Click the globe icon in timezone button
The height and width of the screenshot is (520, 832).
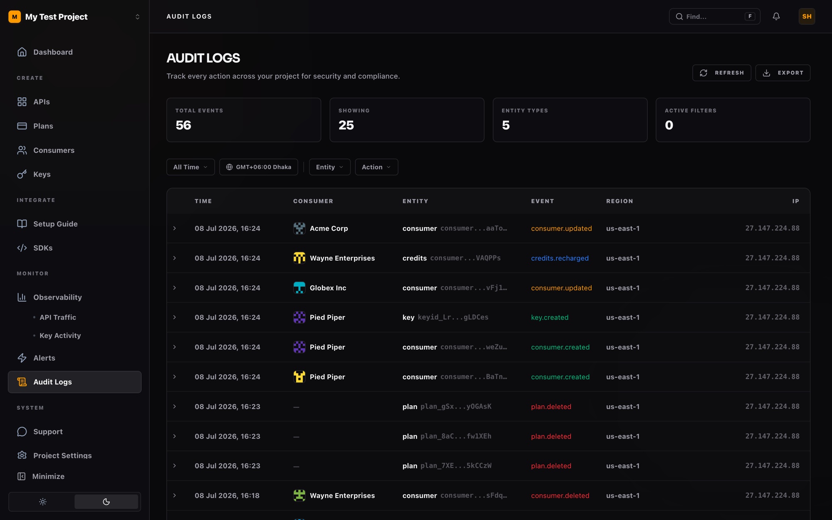click(x=229, y=167)
